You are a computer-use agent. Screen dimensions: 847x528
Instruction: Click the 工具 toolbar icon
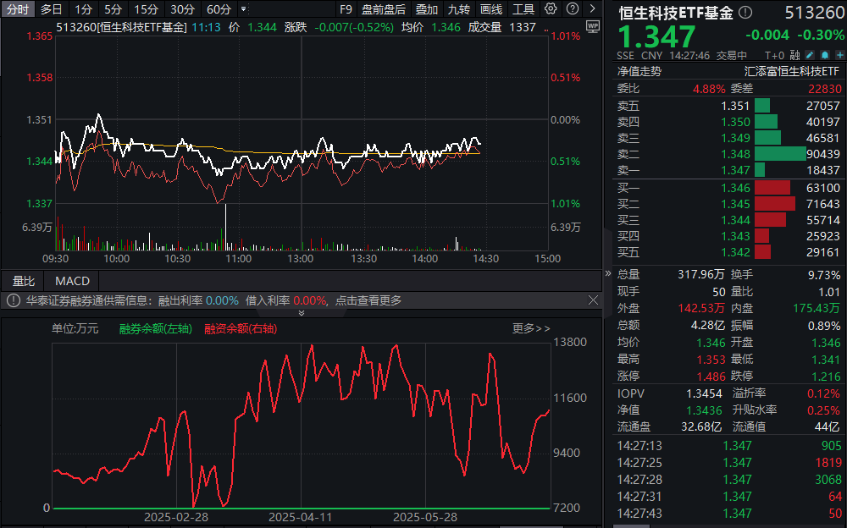pos(523,9)
